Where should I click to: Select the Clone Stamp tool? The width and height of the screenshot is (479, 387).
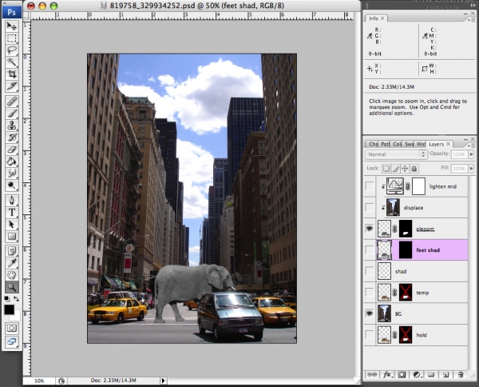[12, 126]
